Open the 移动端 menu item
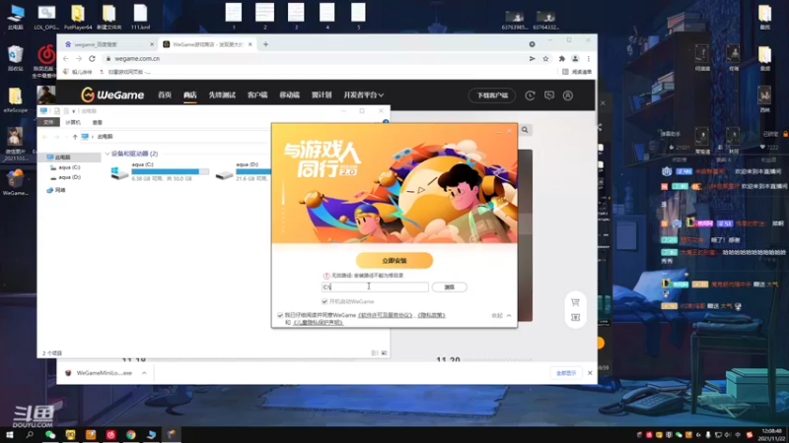Viewport: 789px width, 443px height. coord(289,95)
